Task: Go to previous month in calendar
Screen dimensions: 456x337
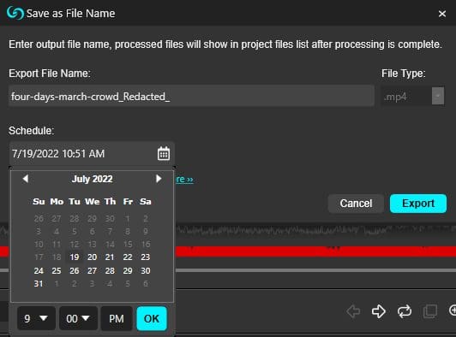Action: (26, 179)
